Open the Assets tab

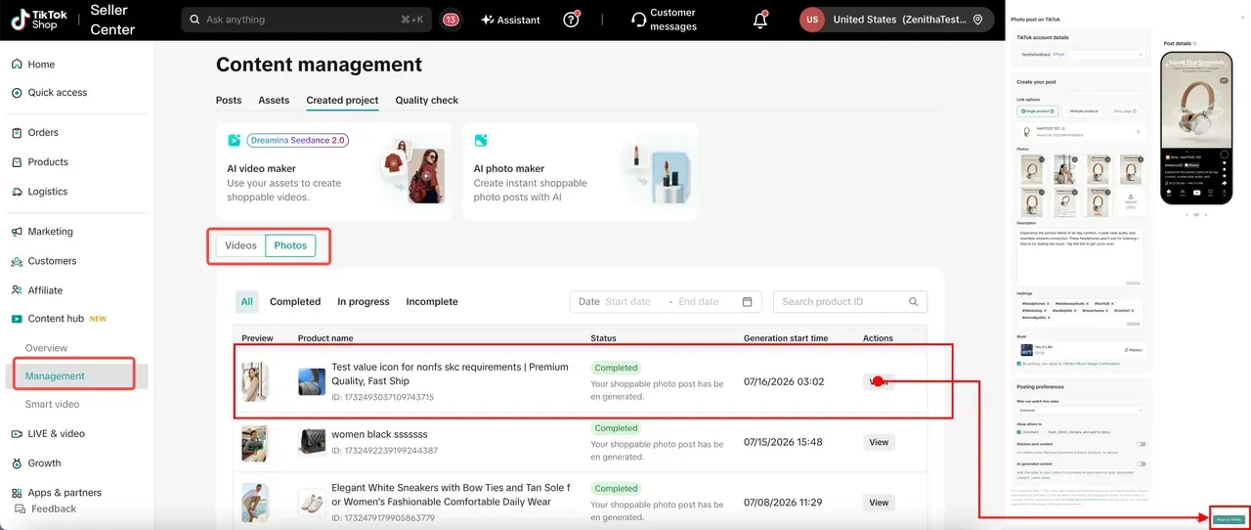click(274, 100)
